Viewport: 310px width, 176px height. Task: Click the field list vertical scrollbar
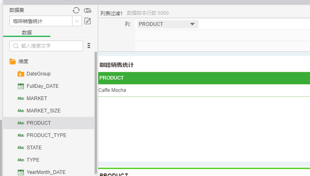[96, 111]
